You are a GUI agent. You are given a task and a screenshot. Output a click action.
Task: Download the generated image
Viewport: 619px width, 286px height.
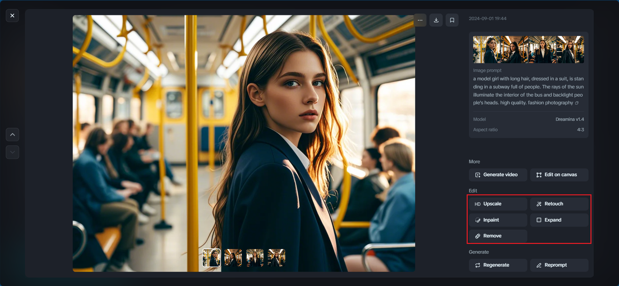click(436, 20)
